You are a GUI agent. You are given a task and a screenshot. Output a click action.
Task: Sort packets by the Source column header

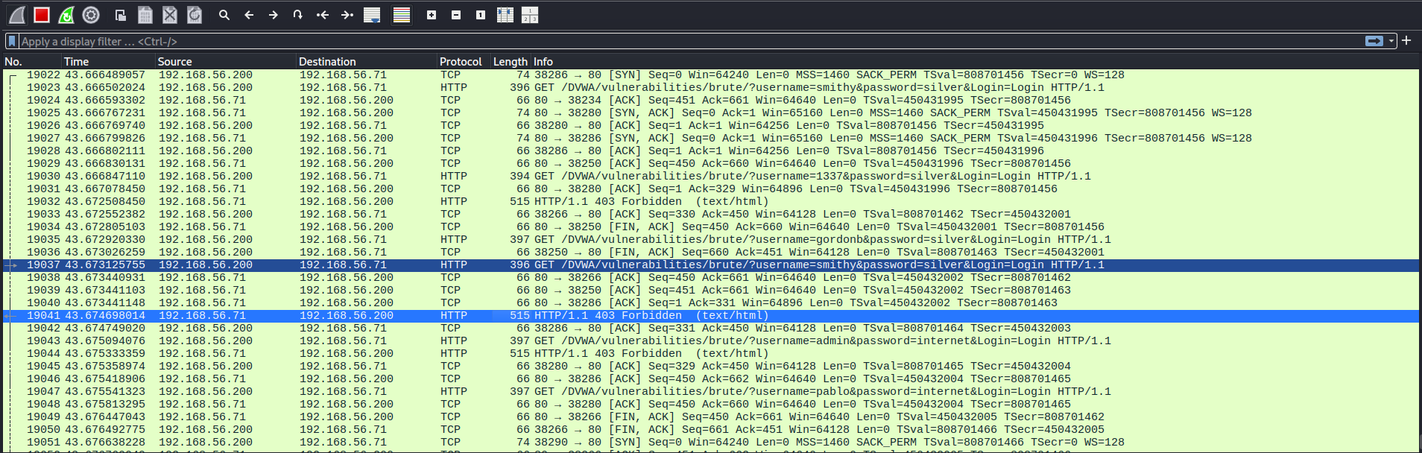(175, 62)
